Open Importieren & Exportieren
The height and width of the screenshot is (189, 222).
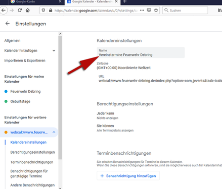coord(25,60)
